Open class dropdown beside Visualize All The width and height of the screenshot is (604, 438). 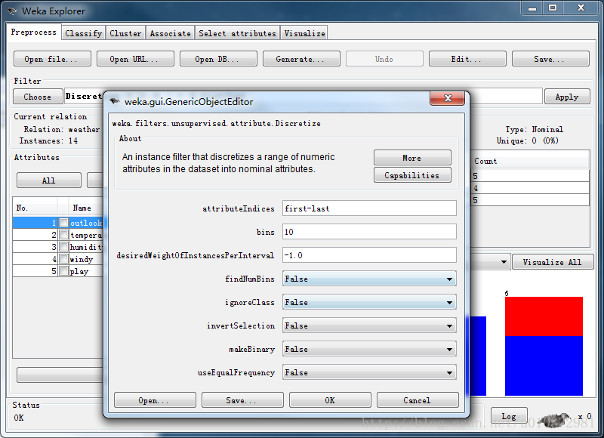pyautogui.click(x=490, y=262)
